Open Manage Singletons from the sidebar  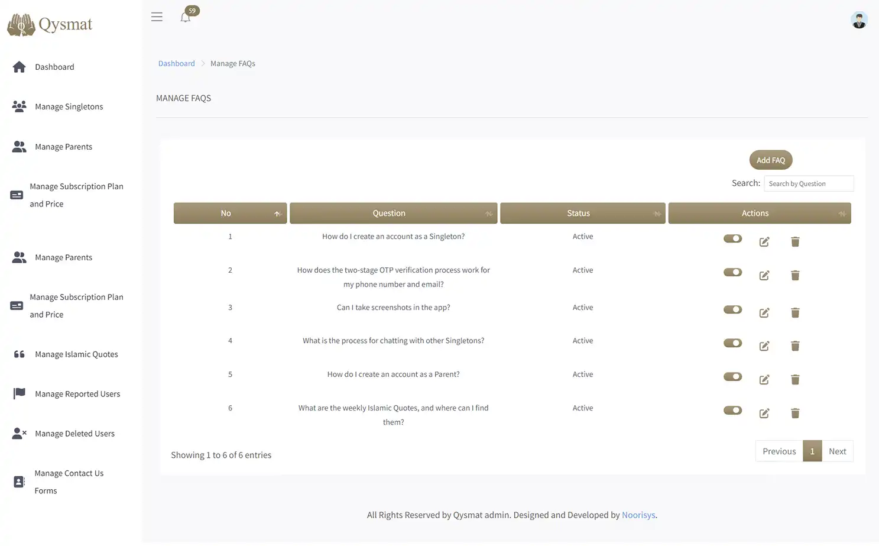(69, 106)
